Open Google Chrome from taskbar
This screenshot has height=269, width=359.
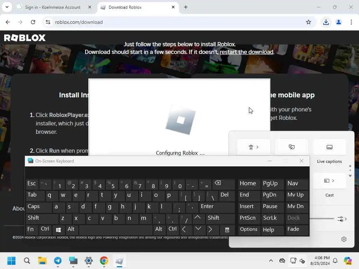pos(104,261)
